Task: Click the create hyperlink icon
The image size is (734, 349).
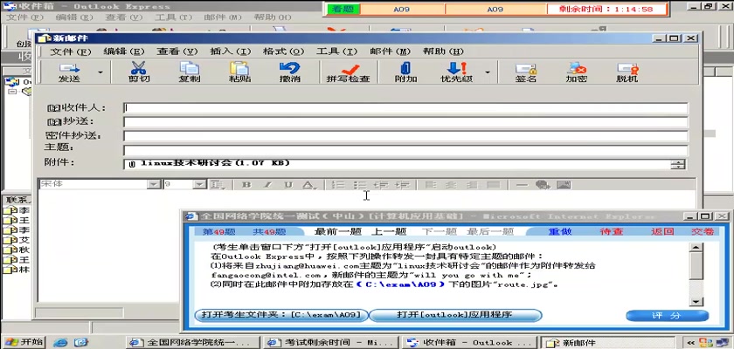Action: tap(543, 185)
